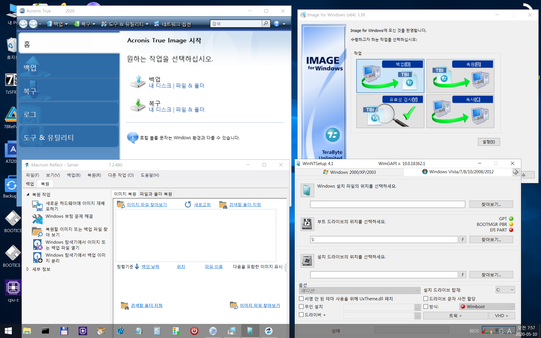This screenshot has height=338, width=541.
Task: Click 찾아보기 for Windows install files location
Action: [x=491, y=204]
